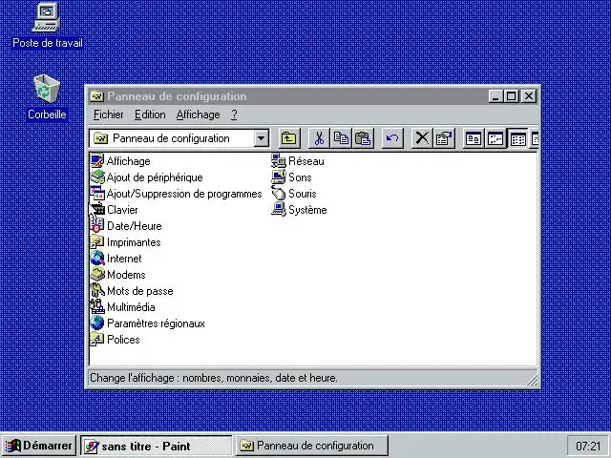
Task: Select the Sons speaker icon
Action: pyautogui.click(x=279, y=177)
